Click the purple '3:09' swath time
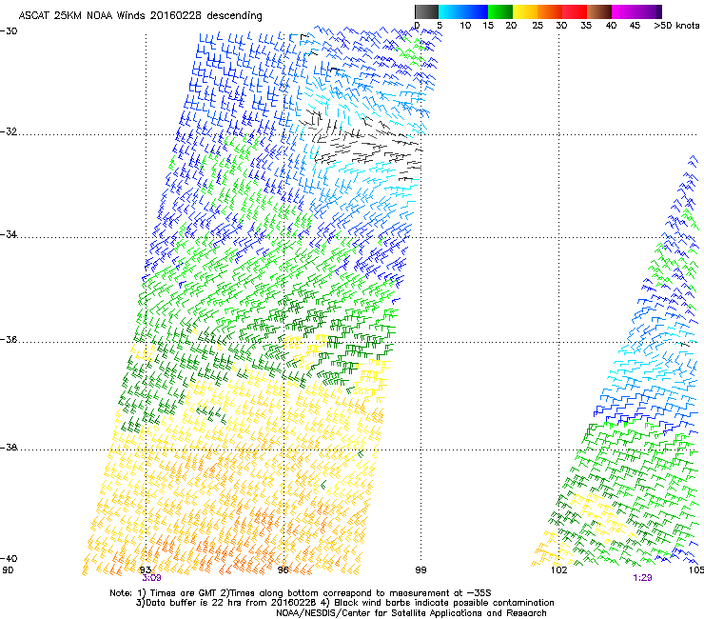The image size is (704, 619). 152,578
